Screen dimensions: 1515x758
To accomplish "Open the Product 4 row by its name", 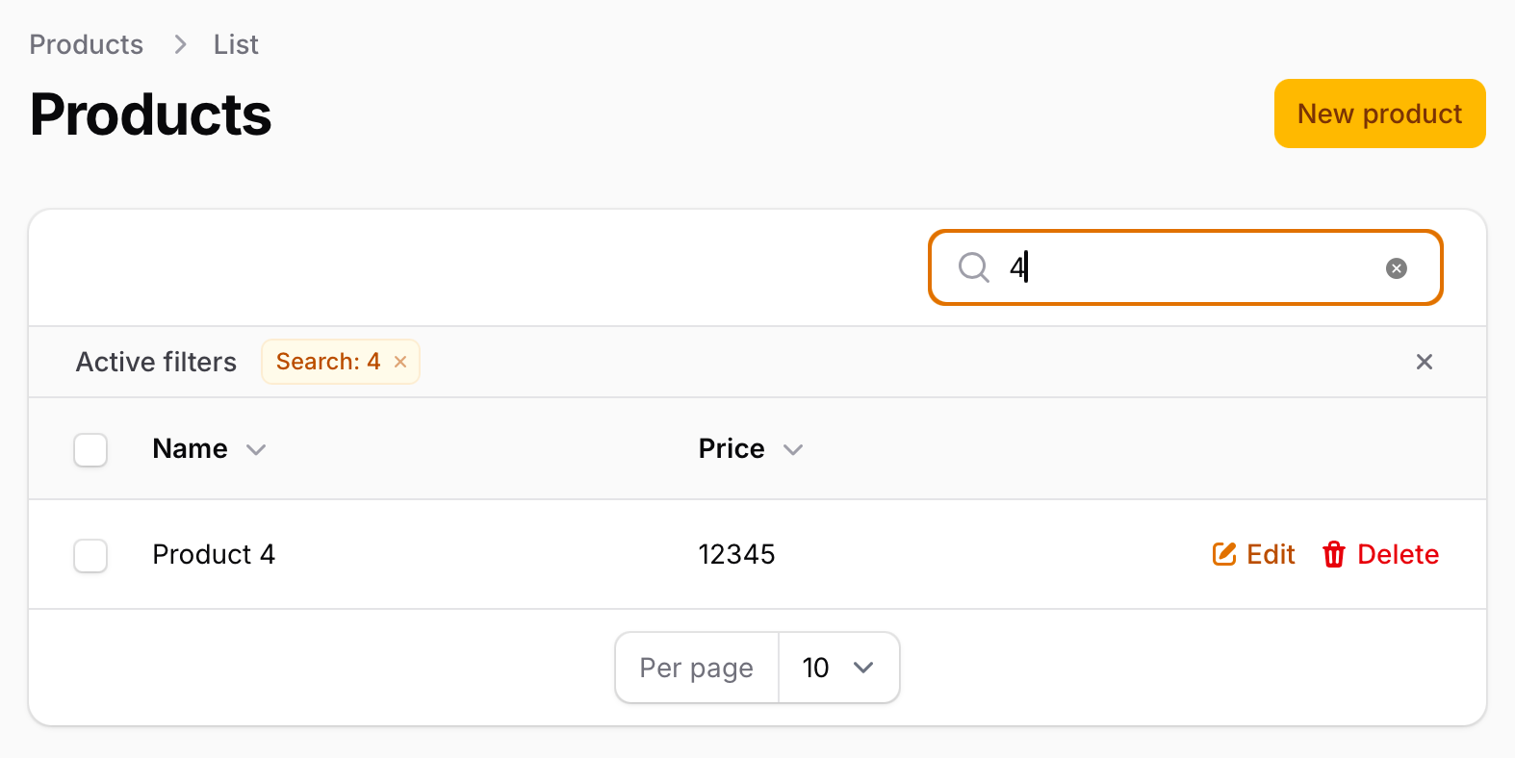I will [214, 554].
